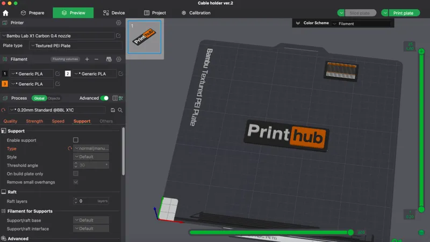Open Slice plate options arrow
430x242 pixels.
tap(341, 13)
